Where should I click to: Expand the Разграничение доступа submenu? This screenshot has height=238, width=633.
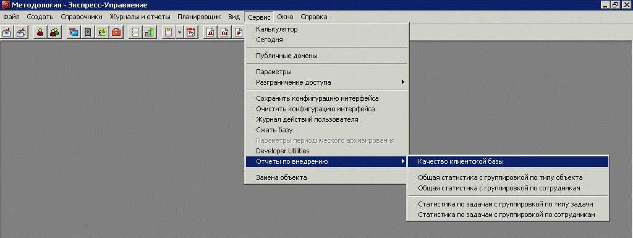point(327,82)
